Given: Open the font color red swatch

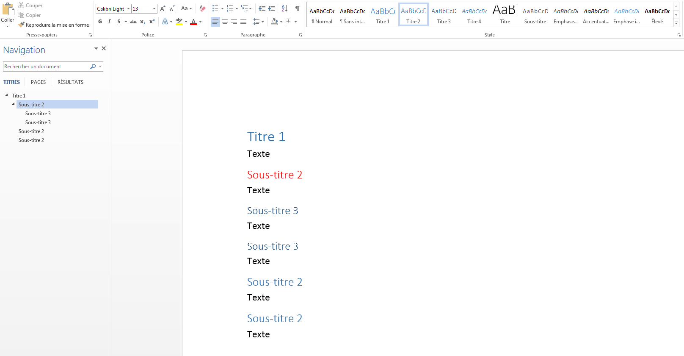Looking at the screenshot, I should [x=193, y=22].
